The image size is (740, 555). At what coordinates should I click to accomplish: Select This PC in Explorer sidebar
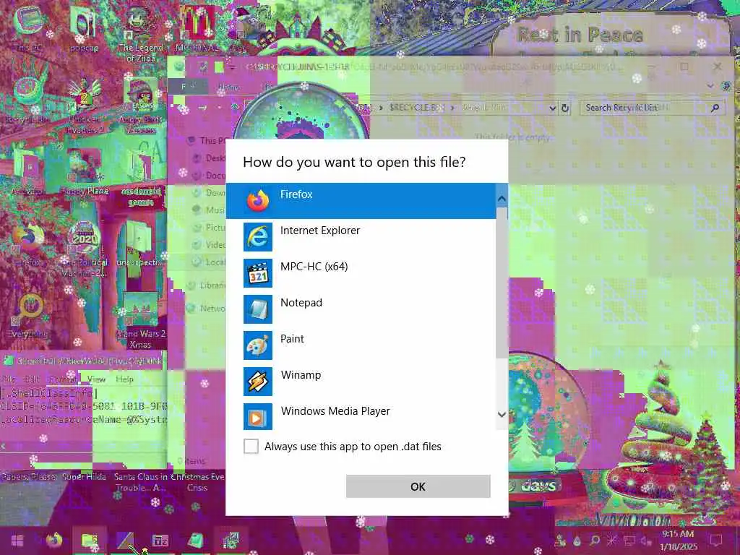coord(207,140)
